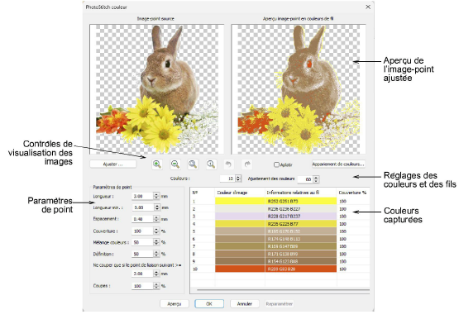Click the color table horizontal scrollbar
This screenshot has height=324, width=459.
(x=283, y=290)
